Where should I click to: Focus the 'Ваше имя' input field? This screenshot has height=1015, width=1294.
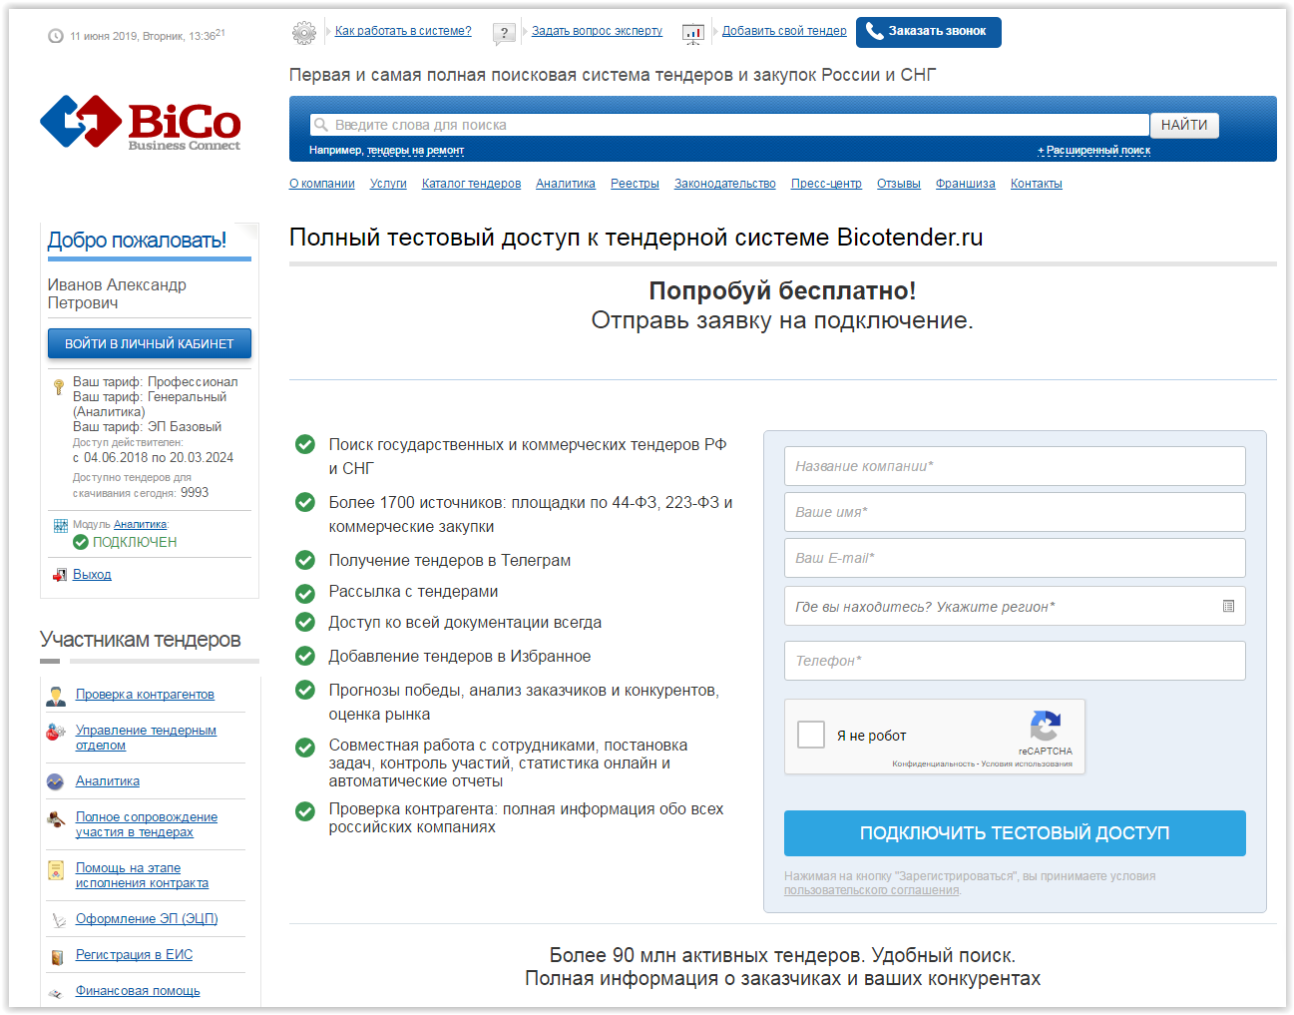click(x=1015, y=512)
